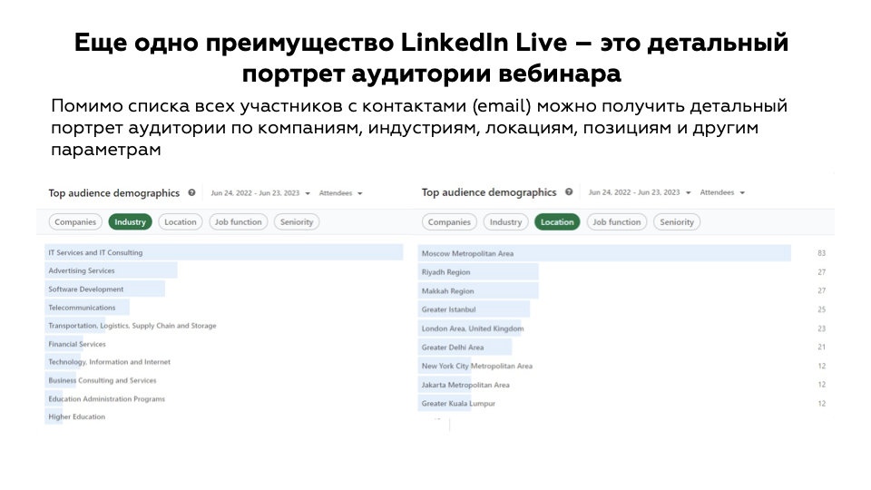Image resolution: width=871 pixels, height=490 pixels.
Task: Click the slide title about LinkedIn Live
Action: (431, 58)
